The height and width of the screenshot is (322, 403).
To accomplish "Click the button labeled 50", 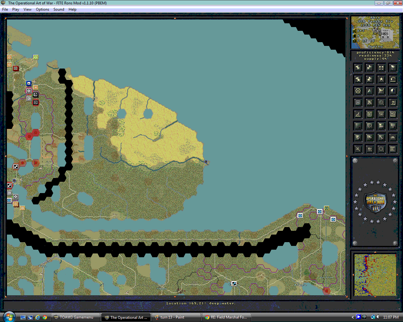I will pyautogui.click(x=381, y=114).
